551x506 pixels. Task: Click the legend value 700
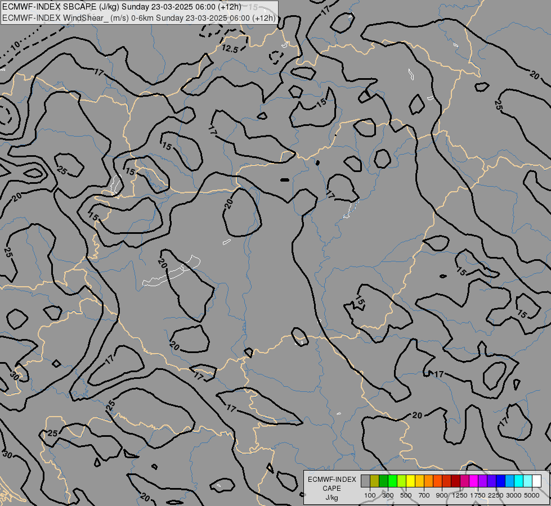(x=424, y=495)
